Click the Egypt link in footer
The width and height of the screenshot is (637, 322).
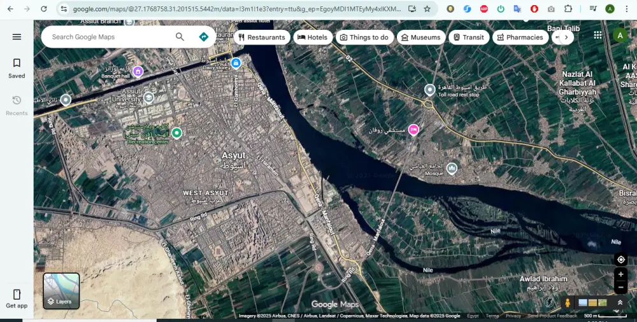[x=473, y=316]
